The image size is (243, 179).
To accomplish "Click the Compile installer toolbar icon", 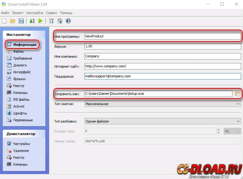I will (x=32, y=21).
